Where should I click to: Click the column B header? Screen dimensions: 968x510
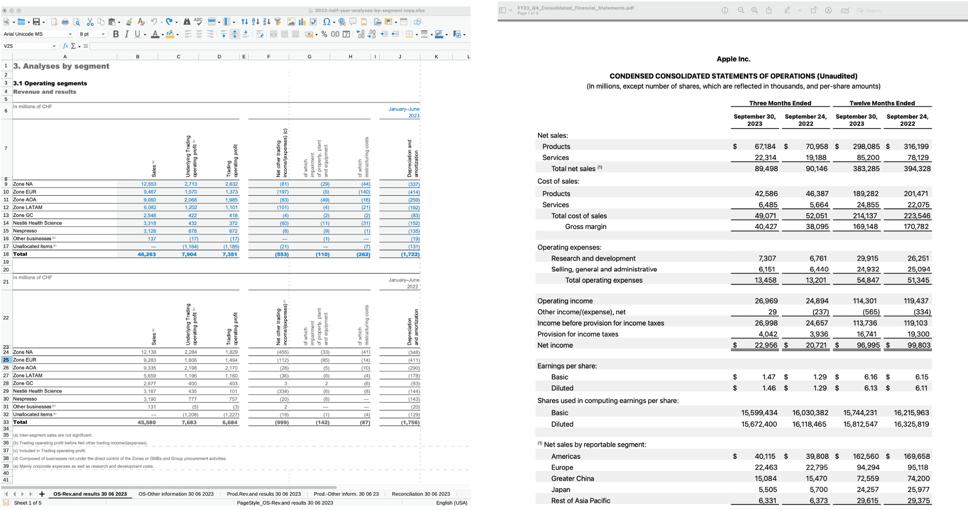coord(138,57)
